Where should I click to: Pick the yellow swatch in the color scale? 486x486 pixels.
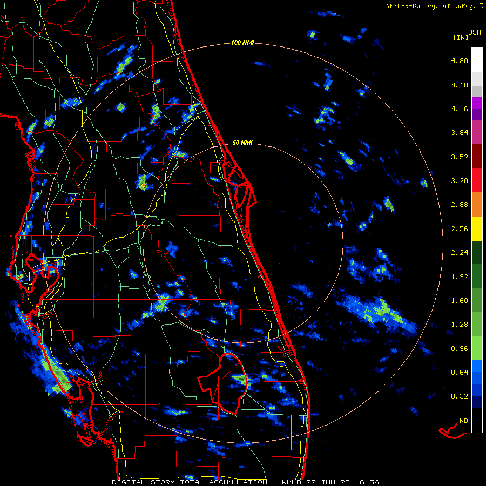point(477,229)
